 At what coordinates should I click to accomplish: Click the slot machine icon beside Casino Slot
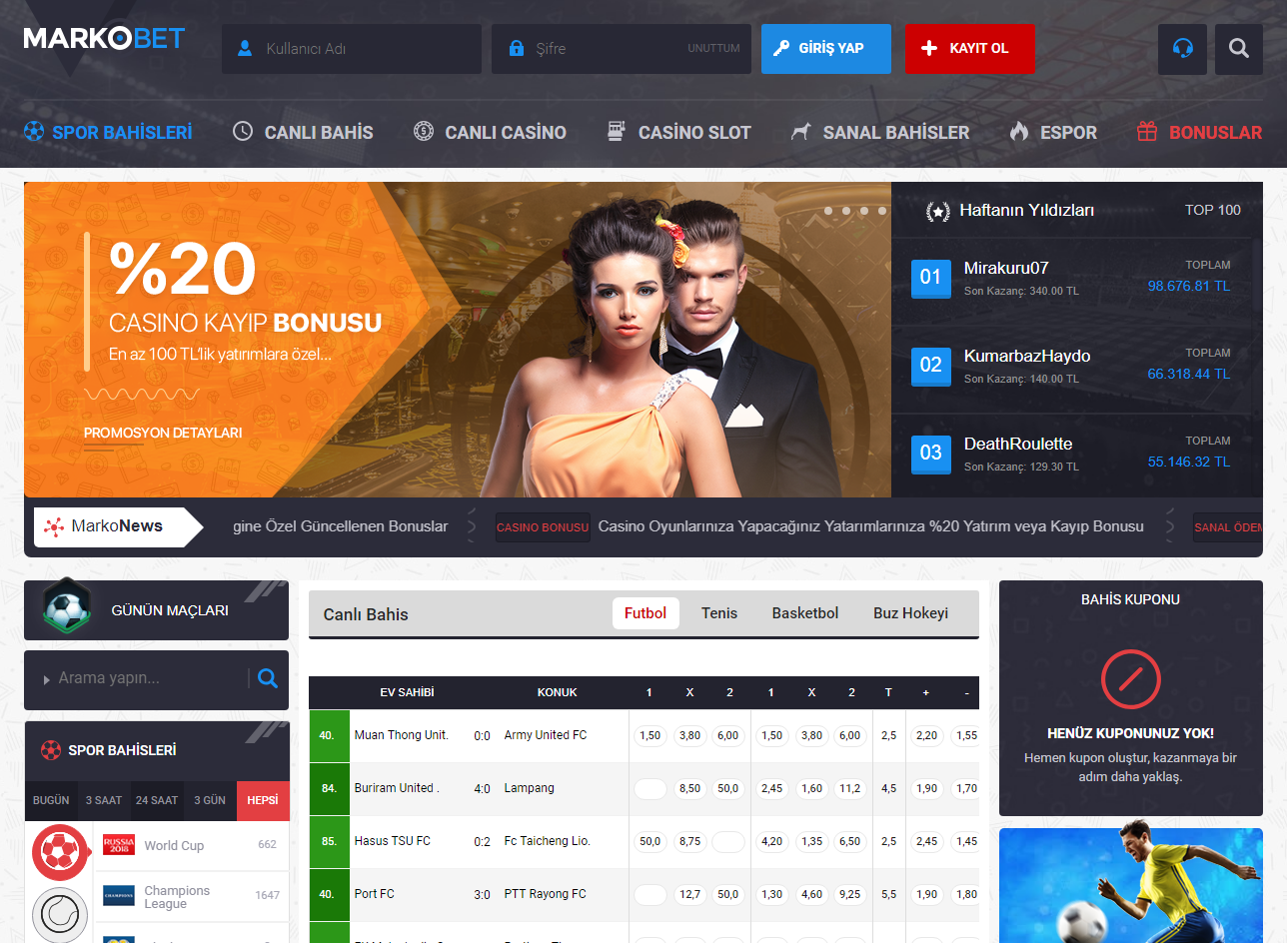[x=617, y=132]
